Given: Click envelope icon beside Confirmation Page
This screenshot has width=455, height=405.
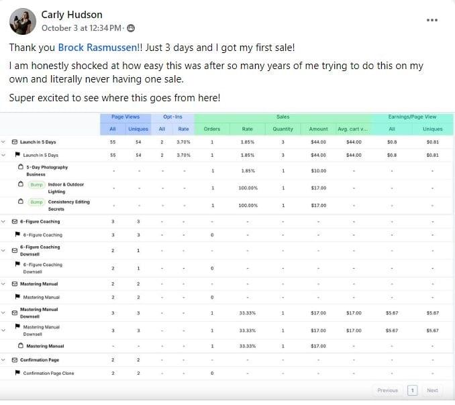Looking at the screenshot, I should coord(15,360).
